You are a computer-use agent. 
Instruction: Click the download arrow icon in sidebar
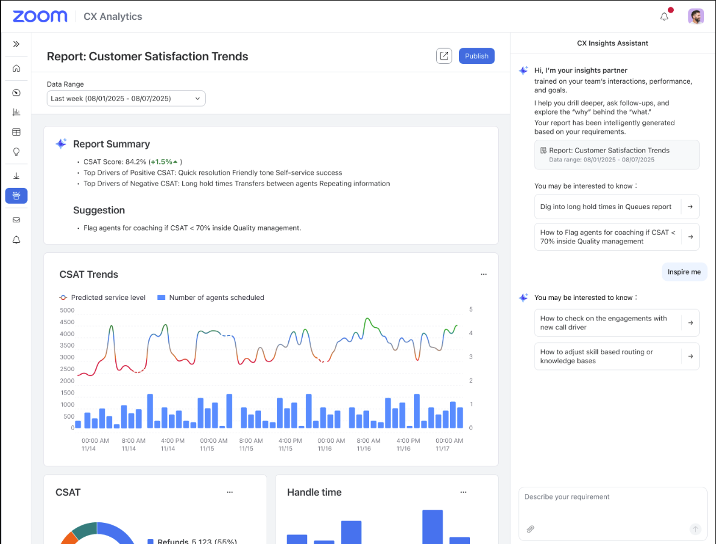coord(16,176)
